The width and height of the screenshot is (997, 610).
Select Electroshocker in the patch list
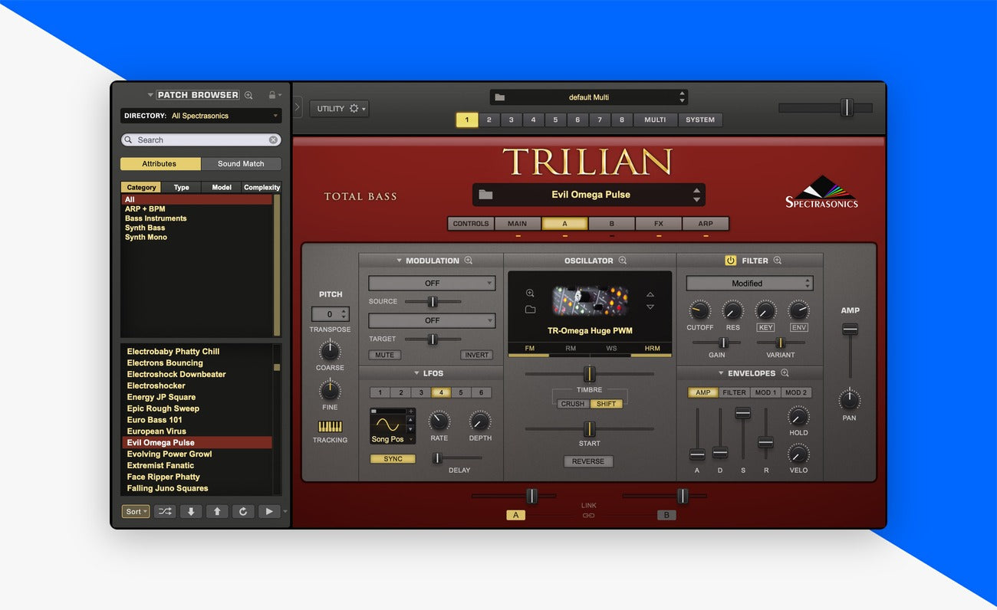[x=156, y=385]
